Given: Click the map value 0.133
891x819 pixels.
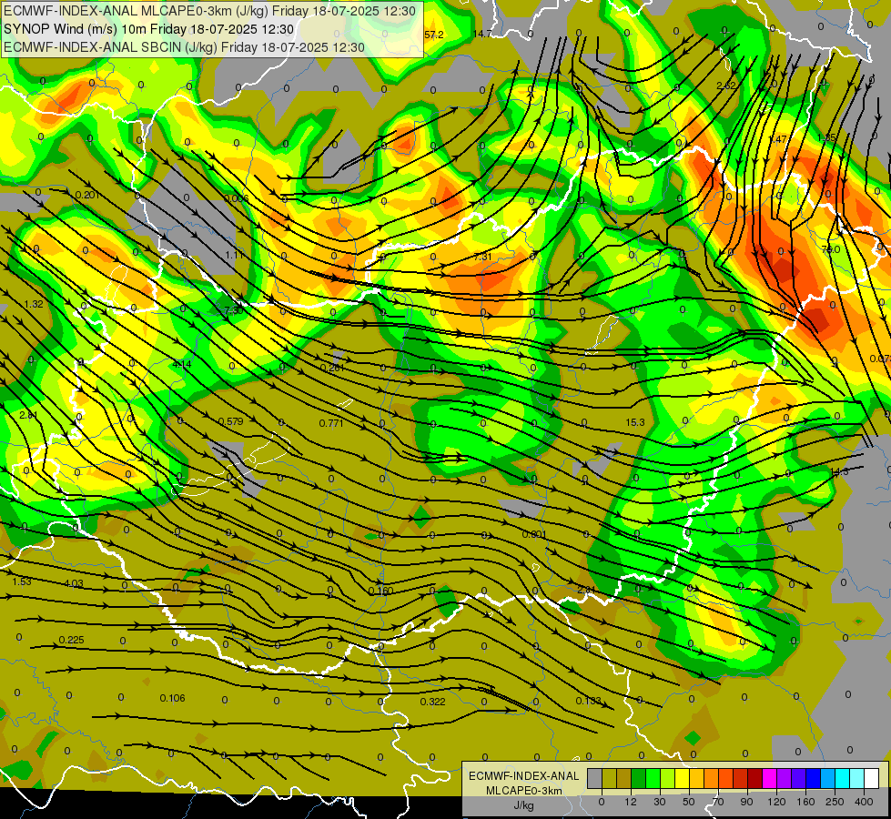Looking at the screenshot, I should coord(588,700).
